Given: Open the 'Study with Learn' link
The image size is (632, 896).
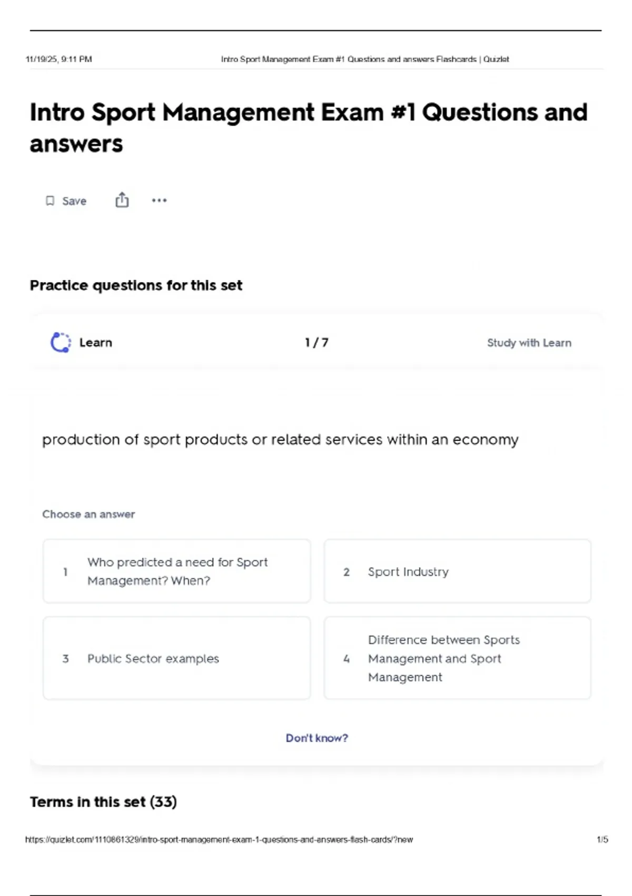Looking at the screenshot, I should pos(529,343).
